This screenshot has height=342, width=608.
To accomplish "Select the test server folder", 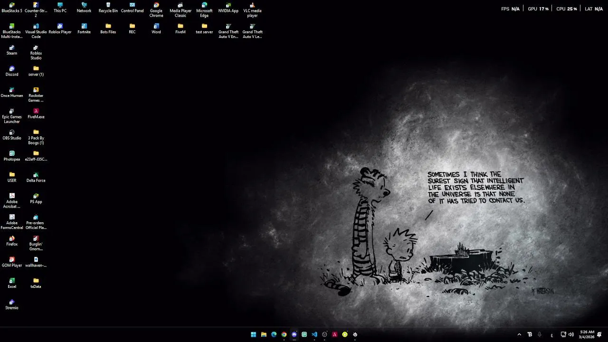I will 204,29.
